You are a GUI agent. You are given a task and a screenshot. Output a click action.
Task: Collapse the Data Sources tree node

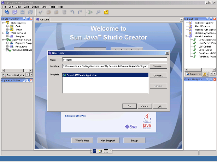(3, 23)
